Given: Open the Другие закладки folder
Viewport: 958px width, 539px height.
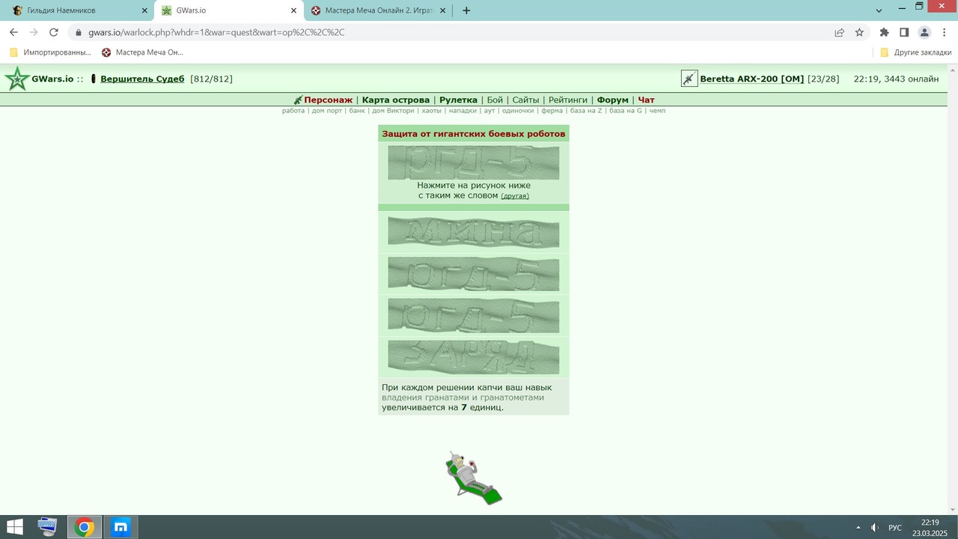Looking at the screenshot, I should (x=916, y=52).
